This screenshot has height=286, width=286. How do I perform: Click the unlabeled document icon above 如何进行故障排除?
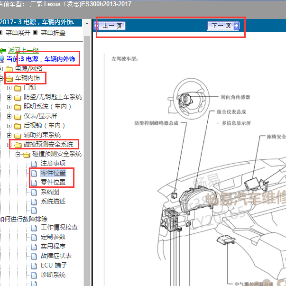[x=34, y=210]
